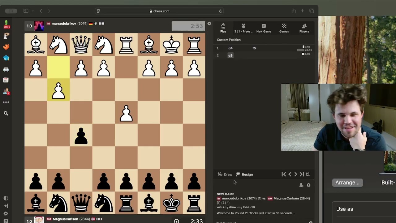This screenshot has height=223, width=396.
Task: Switch to New Game tab
Action: (264, 28)
